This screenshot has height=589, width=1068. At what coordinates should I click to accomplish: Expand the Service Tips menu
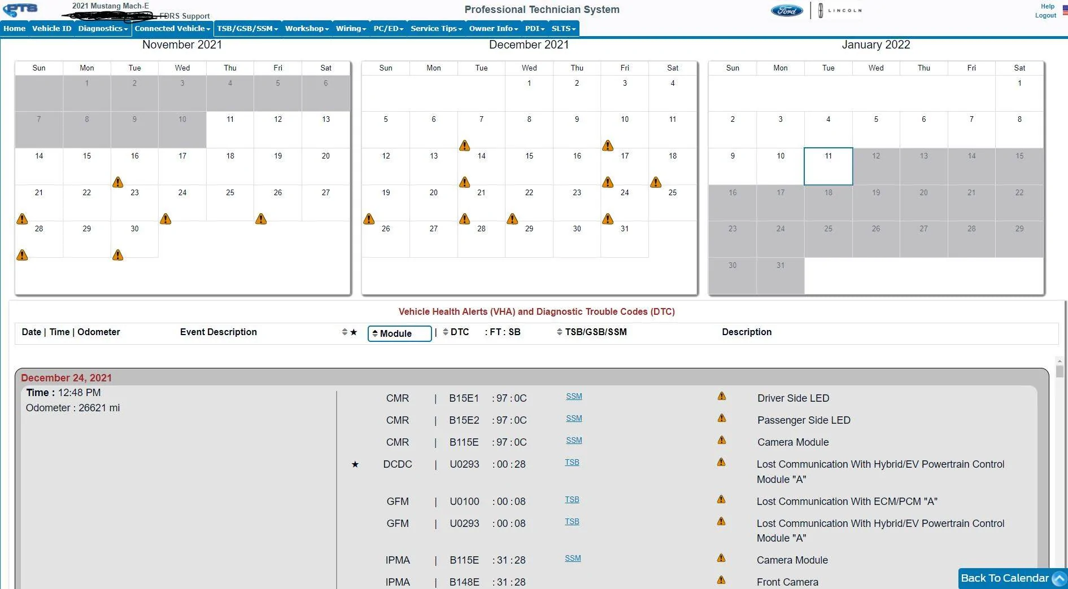click(x=437, y=28)
